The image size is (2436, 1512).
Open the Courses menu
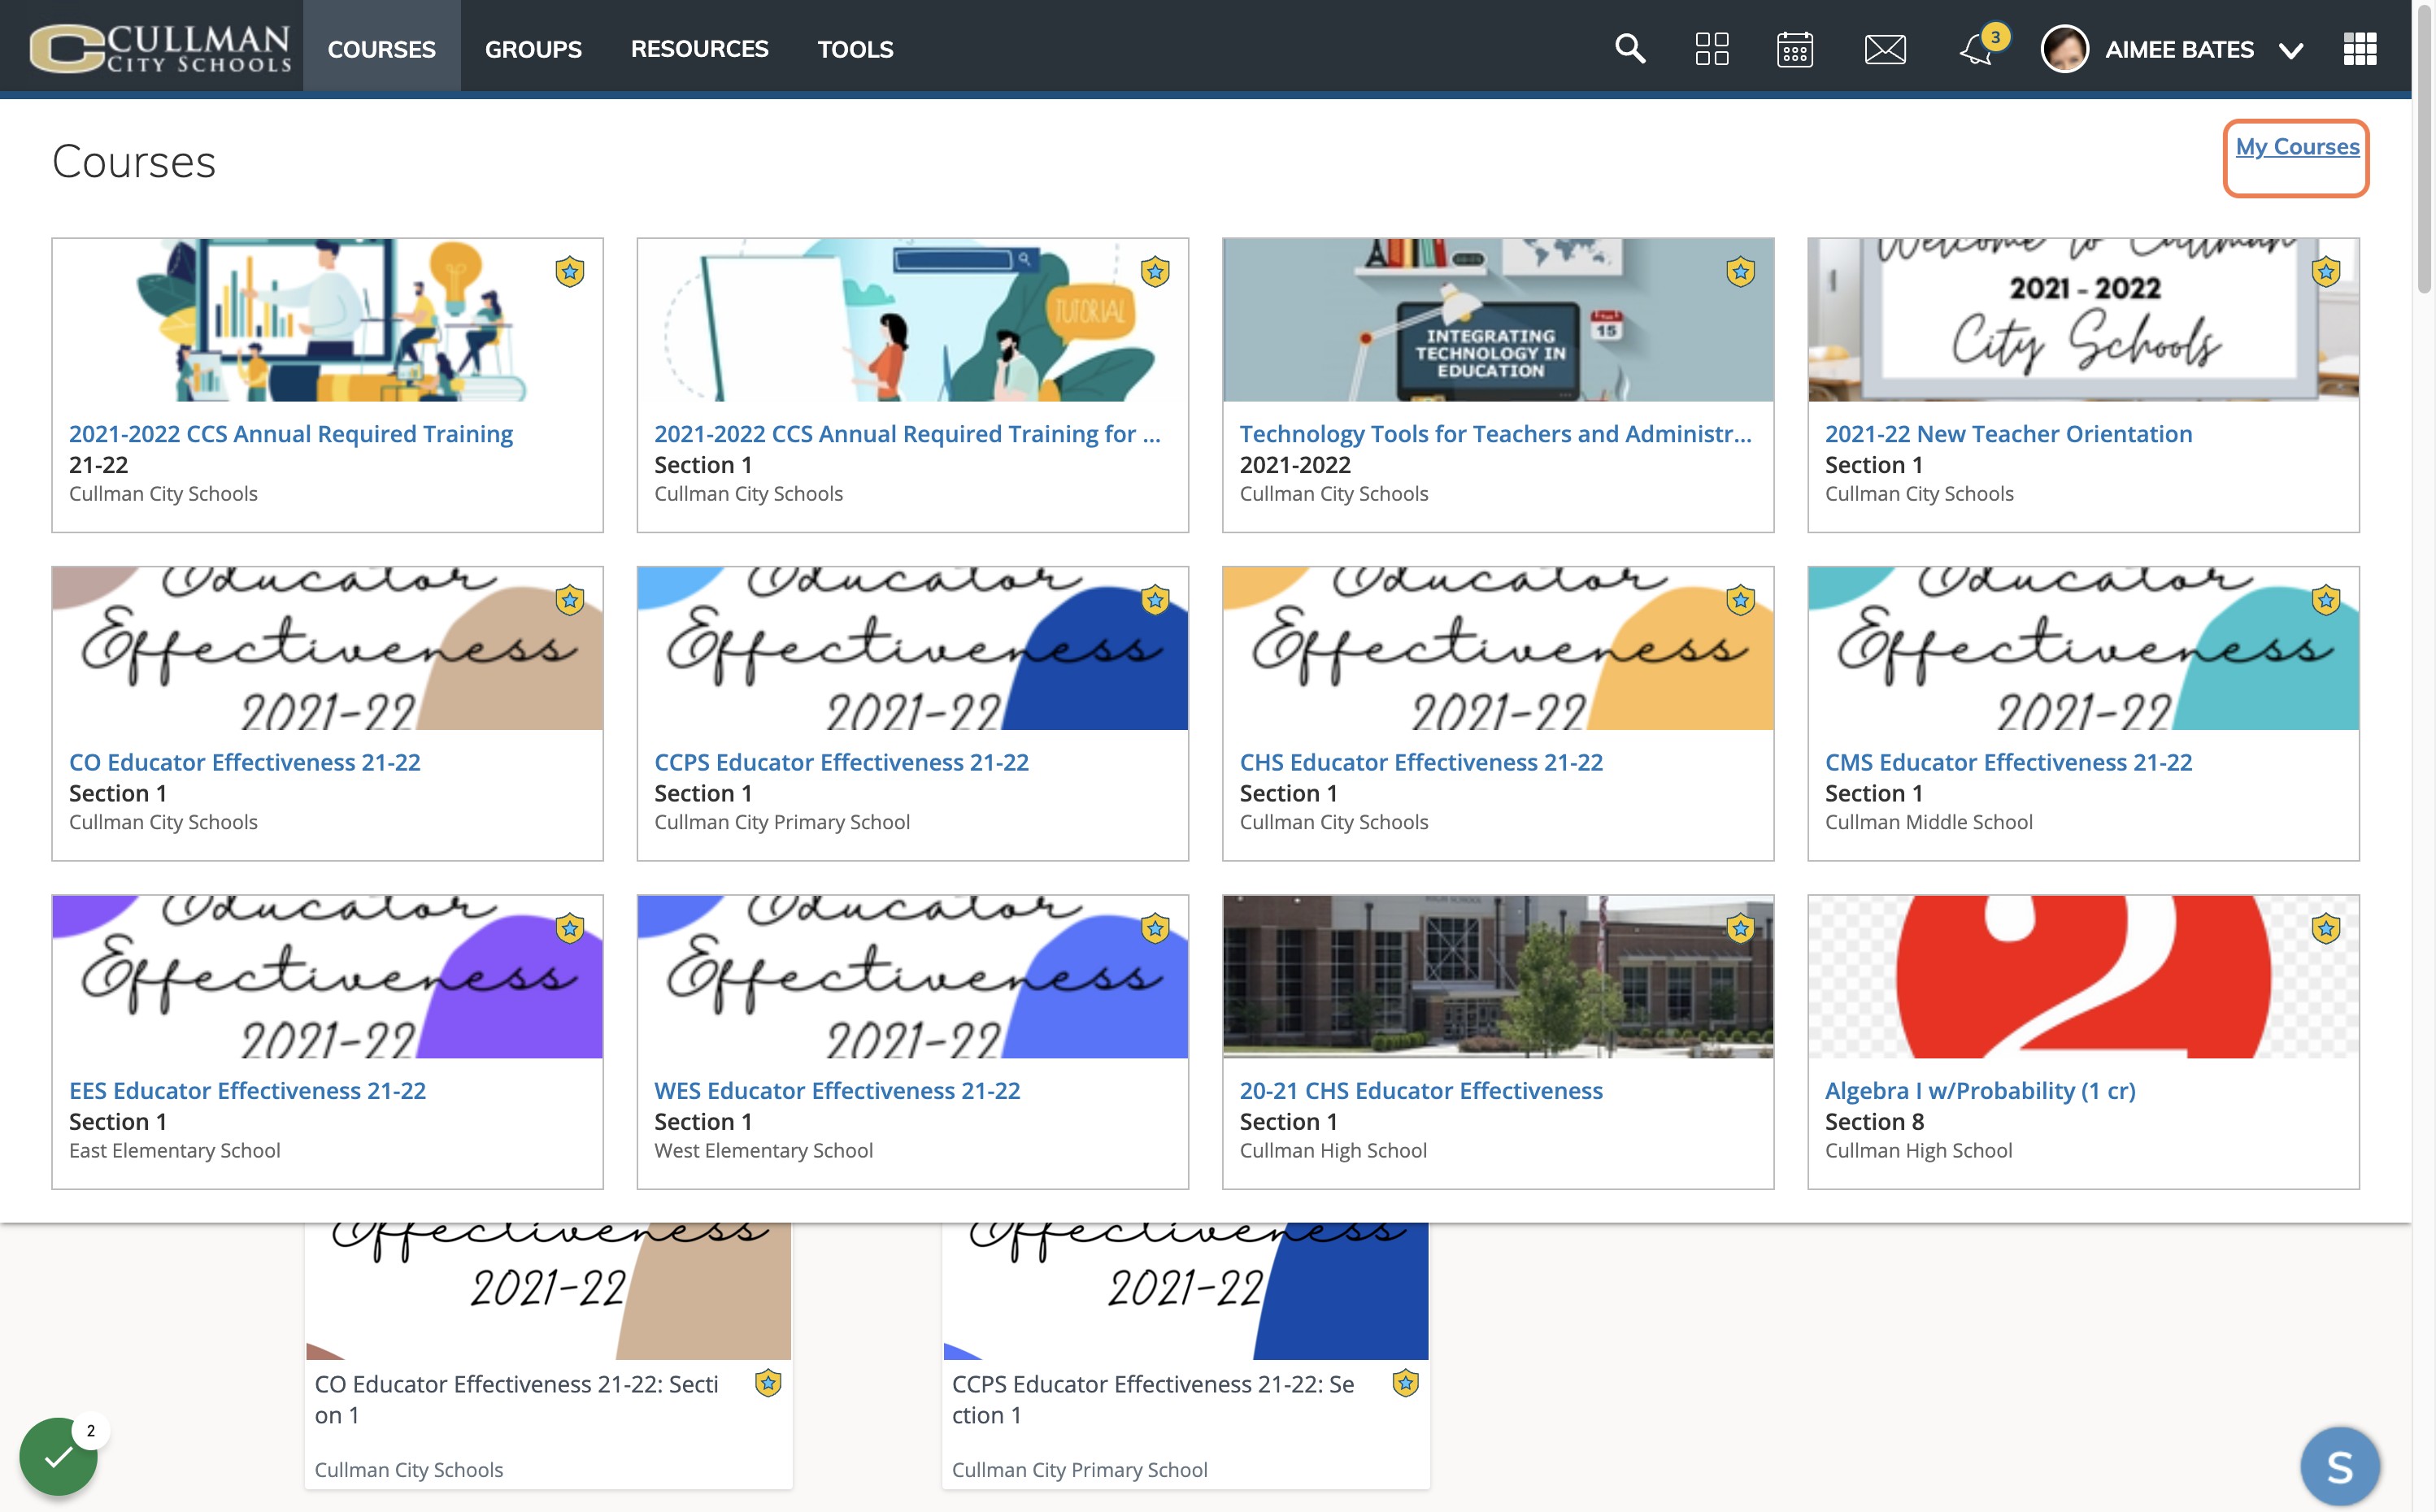(381, 48)
